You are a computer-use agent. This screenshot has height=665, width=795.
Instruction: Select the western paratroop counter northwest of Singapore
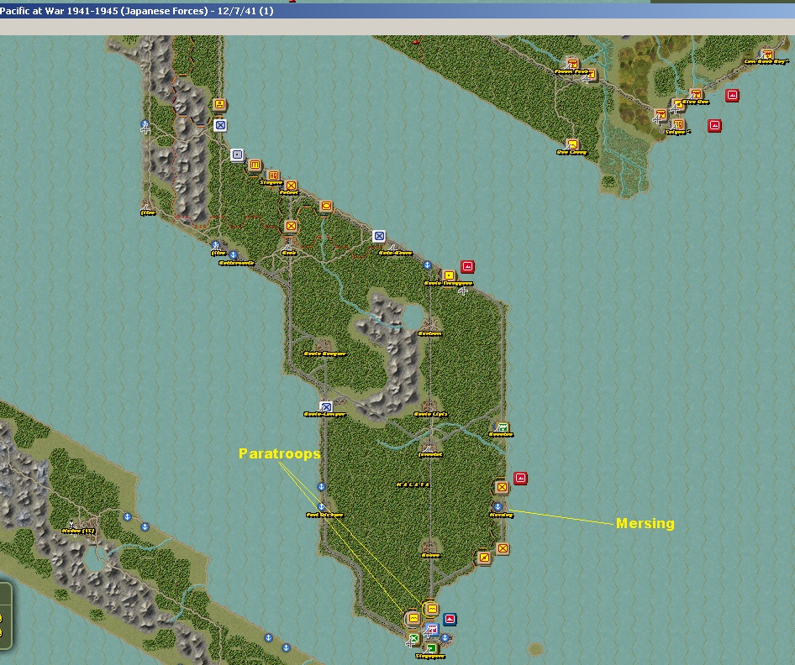(x=413, y=618)
